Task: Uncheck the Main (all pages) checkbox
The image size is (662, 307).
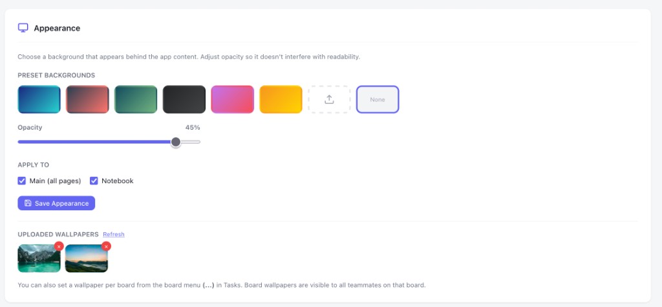Action: coord(22,181)
